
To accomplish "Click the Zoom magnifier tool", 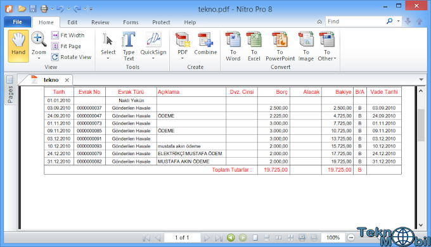I will 39,39.
